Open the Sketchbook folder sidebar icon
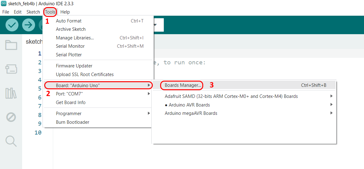This screenshot has height=169, width=364. [11, 45]
